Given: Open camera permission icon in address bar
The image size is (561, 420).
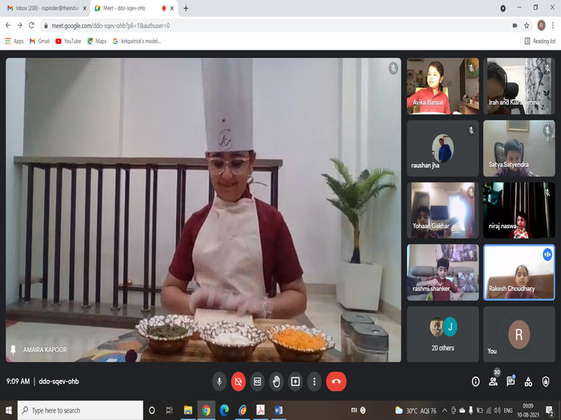Looking at the screenshot, I should tap(515, 26).
